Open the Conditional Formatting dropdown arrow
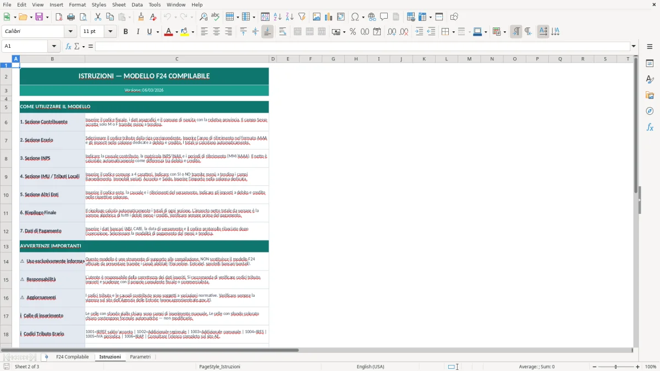The height and width of the screenshot is (371, 660). pyautogui.click(x=504, y=32)
